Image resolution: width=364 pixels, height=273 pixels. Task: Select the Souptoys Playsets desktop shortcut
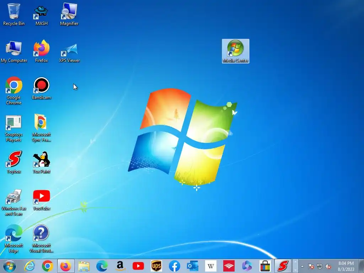(14, 128)
